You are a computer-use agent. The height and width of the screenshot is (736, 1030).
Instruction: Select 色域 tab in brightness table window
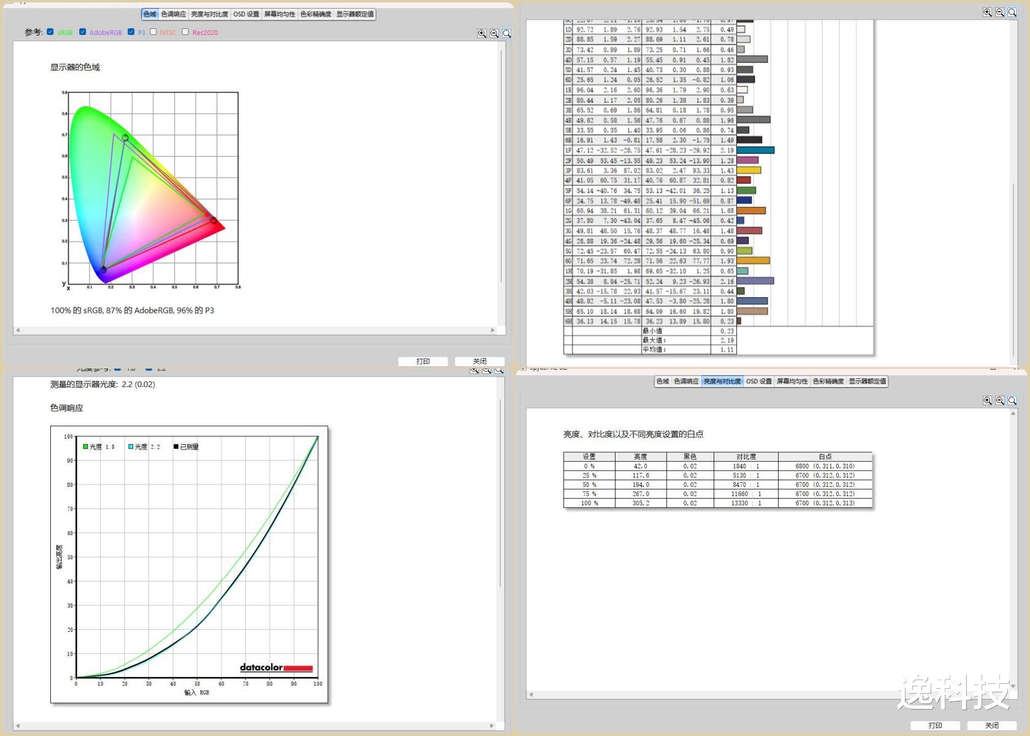(663, 381)
